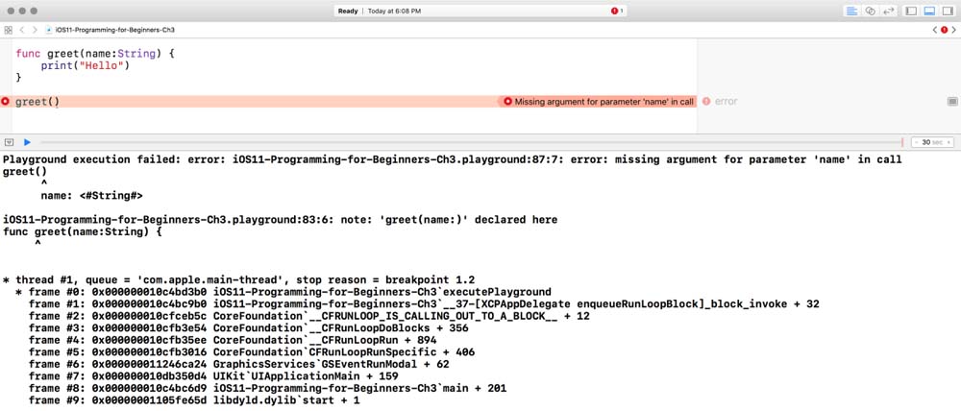Click 'name: <#String#>' fix-it suggestion line
Viewport: 961px width, 411px height.
pos(92,196)
